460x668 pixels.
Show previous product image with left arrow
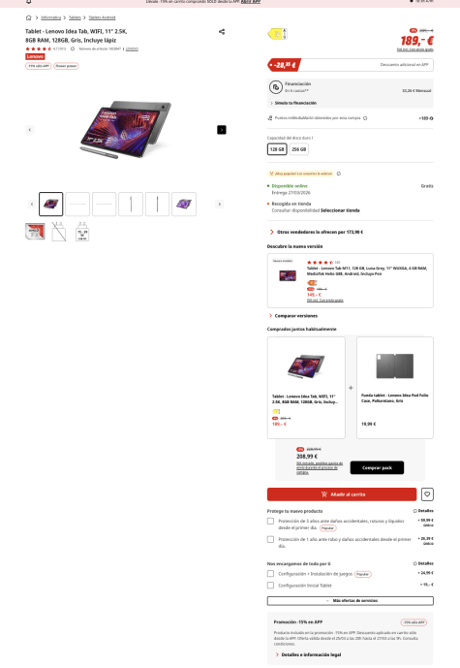29,130
